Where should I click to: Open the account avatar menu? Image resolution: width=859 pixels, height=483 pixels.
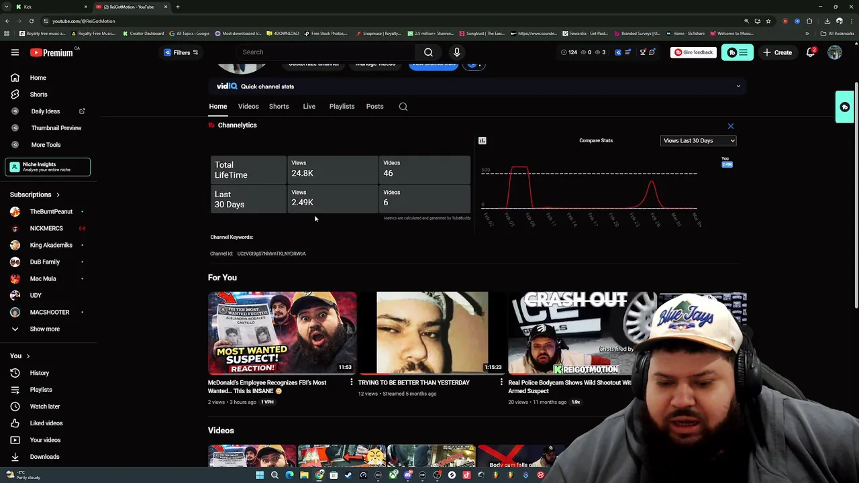tap(835, 52)
